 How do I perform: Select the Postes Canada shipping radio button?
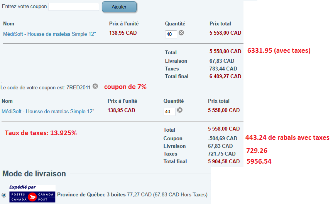(4, 195)
